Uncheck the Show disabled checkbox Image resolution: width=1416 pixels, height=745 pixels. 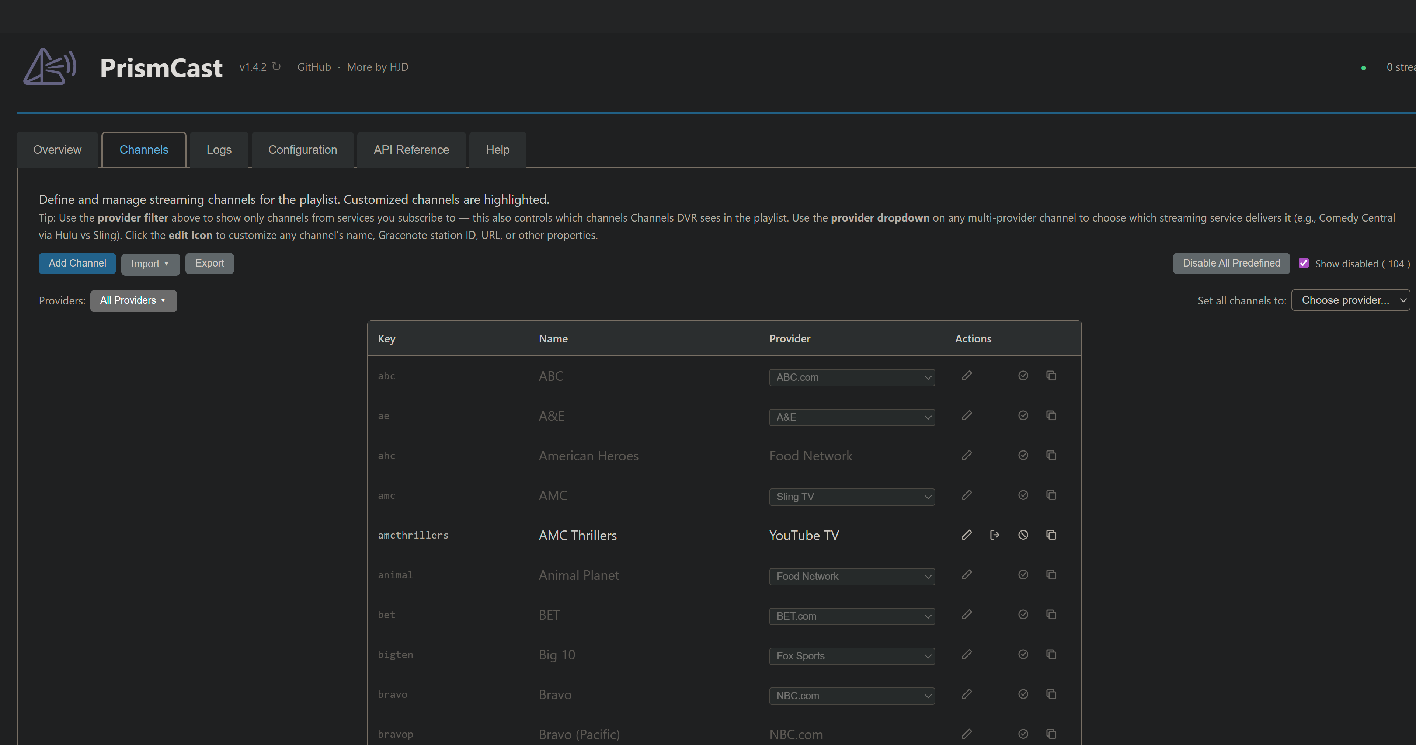1303,263
